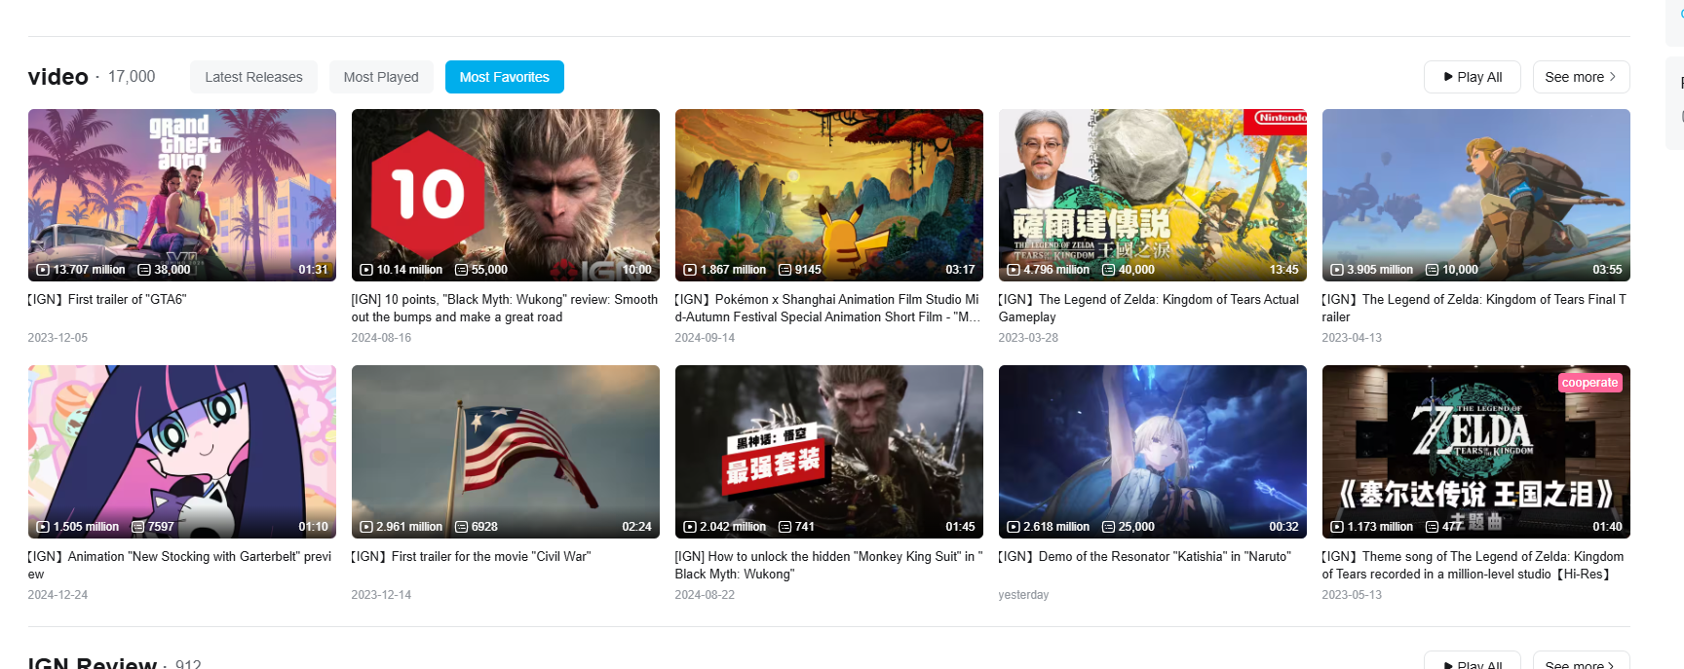Click Play All in the video section
Viewport: 1684px width, 669px height.
pyautogui.click(x=1473, y=77)
